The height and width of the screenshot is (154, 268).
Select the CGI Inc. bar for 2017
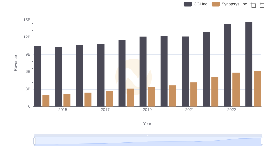(101, 75)
